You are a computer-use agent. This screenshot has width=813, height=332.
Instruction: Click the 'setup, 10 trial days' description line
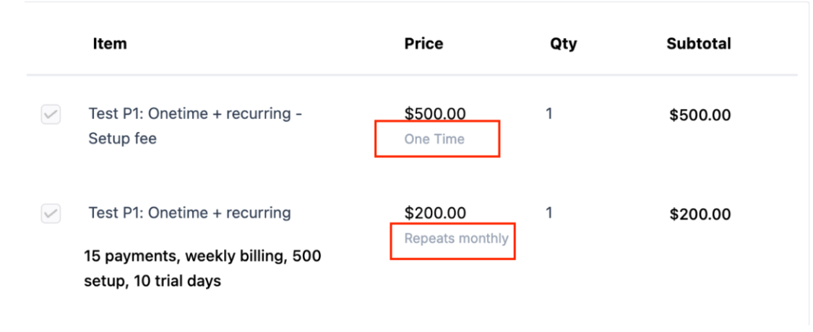pyautogui.click(x=152, y=281)
